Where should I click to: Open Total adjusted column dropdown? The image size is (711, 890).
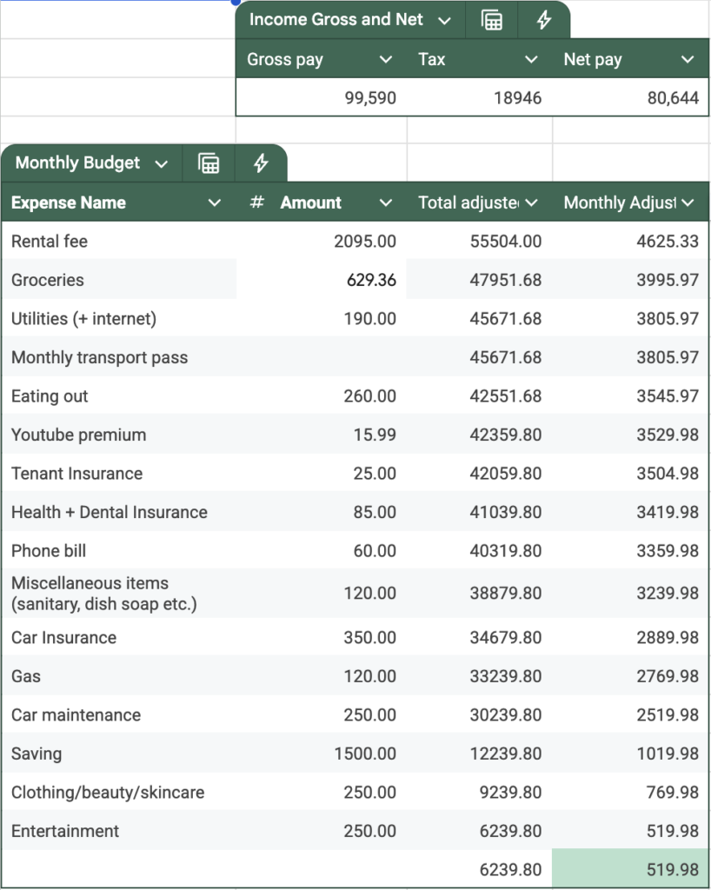(x=531, y=203)
